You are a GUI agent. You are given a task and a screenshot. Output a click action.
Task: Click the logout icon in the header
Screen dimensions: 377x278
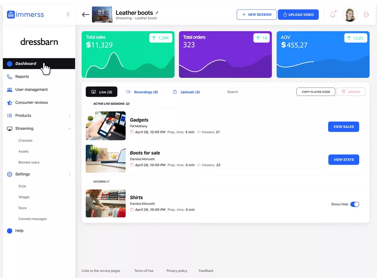[366, 14]
